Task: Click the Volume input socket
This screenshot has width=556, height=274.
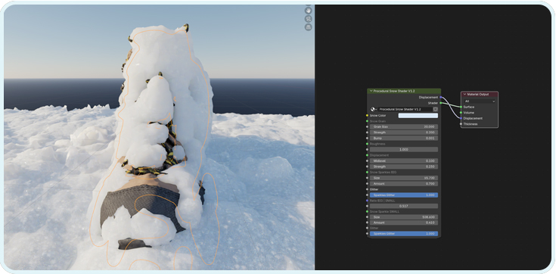Action: pyautogui.click(x=461, y=113)
